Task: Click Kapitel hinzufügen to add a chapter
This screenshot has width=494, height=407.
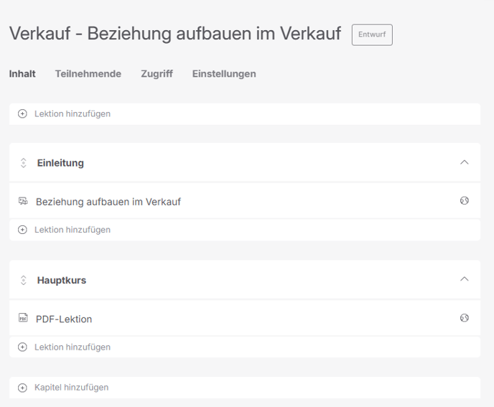Action: [x=245, y=388]
